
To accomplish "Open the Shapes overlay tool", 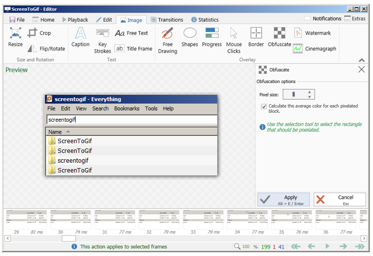I will (x=189, y=37).
